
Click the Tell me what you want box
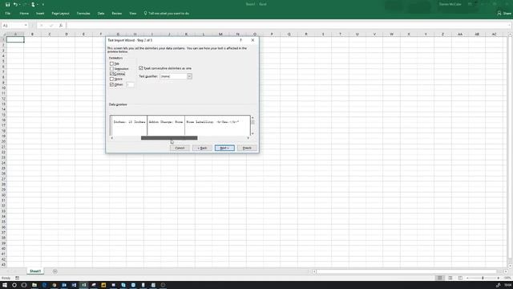[x=166, y=14]
